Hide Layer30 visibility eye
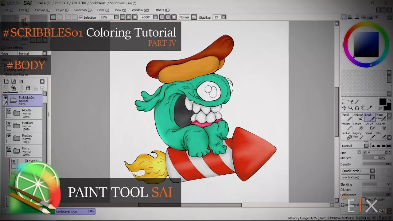This screenshot has height=221, width=393. click(x=14, y=161)
